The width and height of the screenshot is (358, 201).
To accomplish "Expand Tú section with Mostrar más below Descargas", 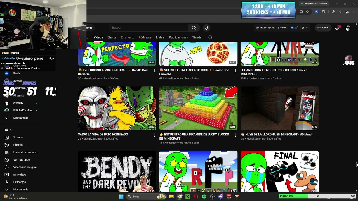I will [x=21, y=189].
